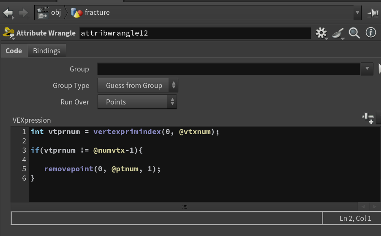Click the Attribute Wrangle node type icon
This screenshot has width=381, height=236.
(x=8, y=33)
